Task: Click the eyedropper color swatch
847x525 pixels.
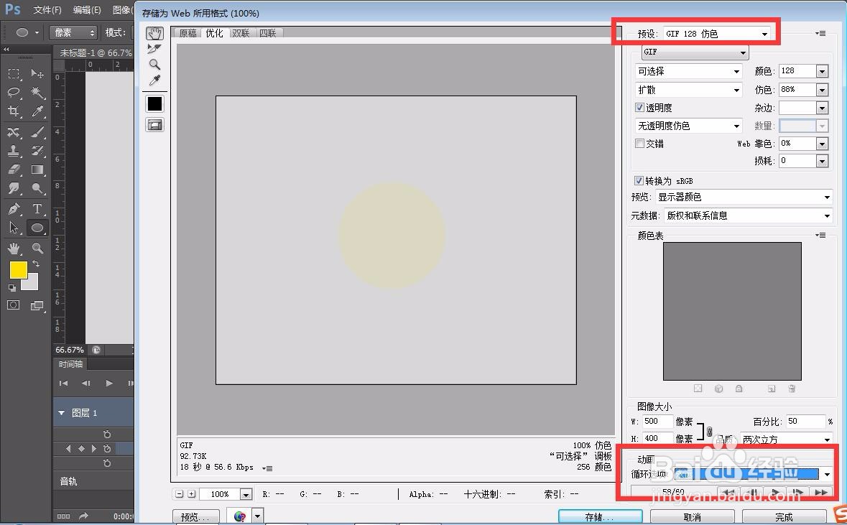Action: click(x=154, y=103)
